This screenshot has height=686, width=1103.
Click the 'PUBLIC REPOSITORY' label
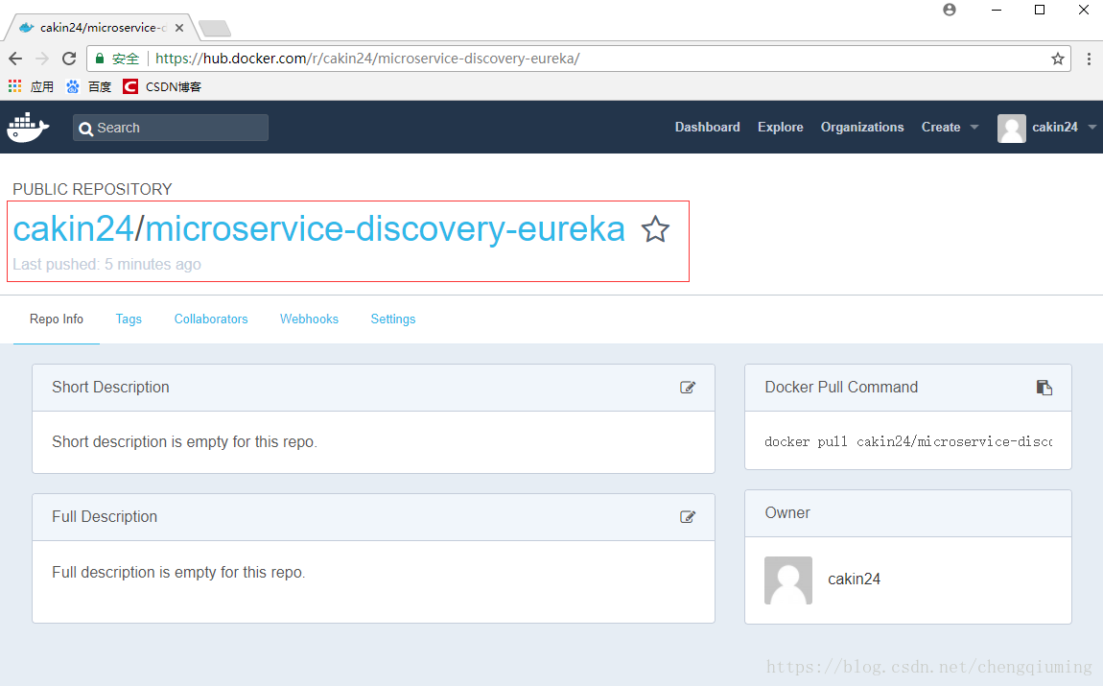point(92,189)
